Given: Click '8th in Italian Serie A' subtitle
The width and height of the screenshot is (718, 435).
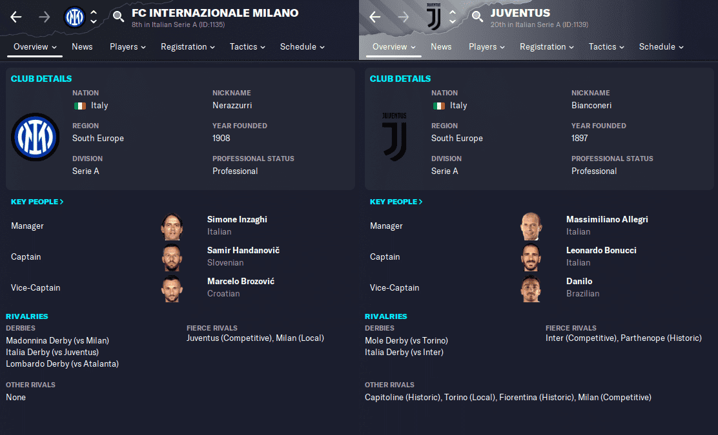Looking at the screenshot, I should 178,24.
